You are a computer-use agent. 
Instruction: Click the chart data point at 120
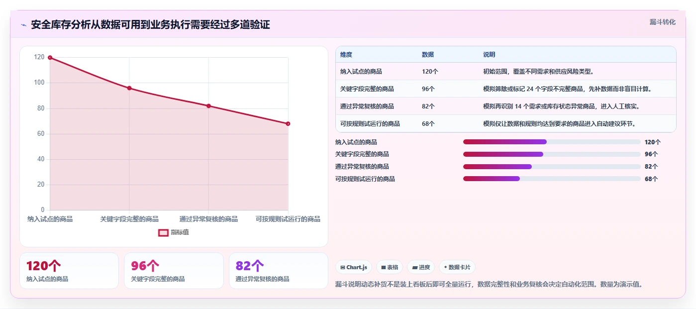50,58
